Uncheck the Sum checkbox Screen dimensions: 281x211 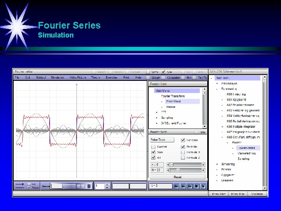[153, 152]
